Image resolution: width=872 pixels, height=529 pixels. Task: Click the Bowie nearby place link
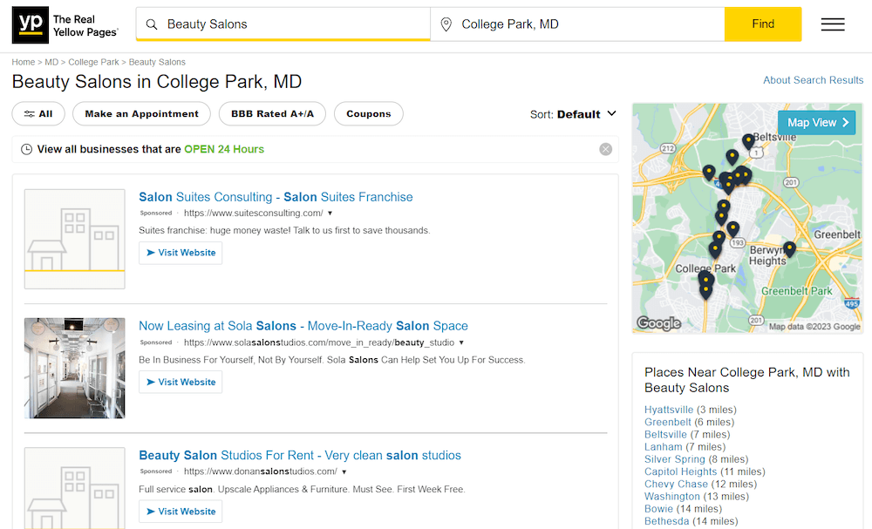point(658,508)
